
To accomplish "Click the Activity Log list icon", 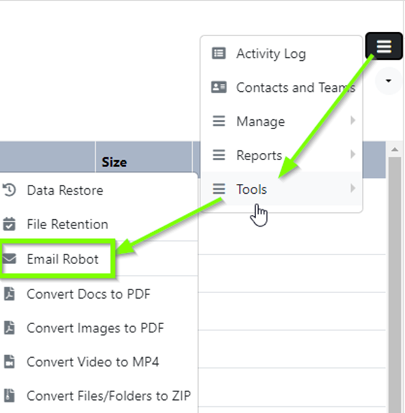I will 219,53.
